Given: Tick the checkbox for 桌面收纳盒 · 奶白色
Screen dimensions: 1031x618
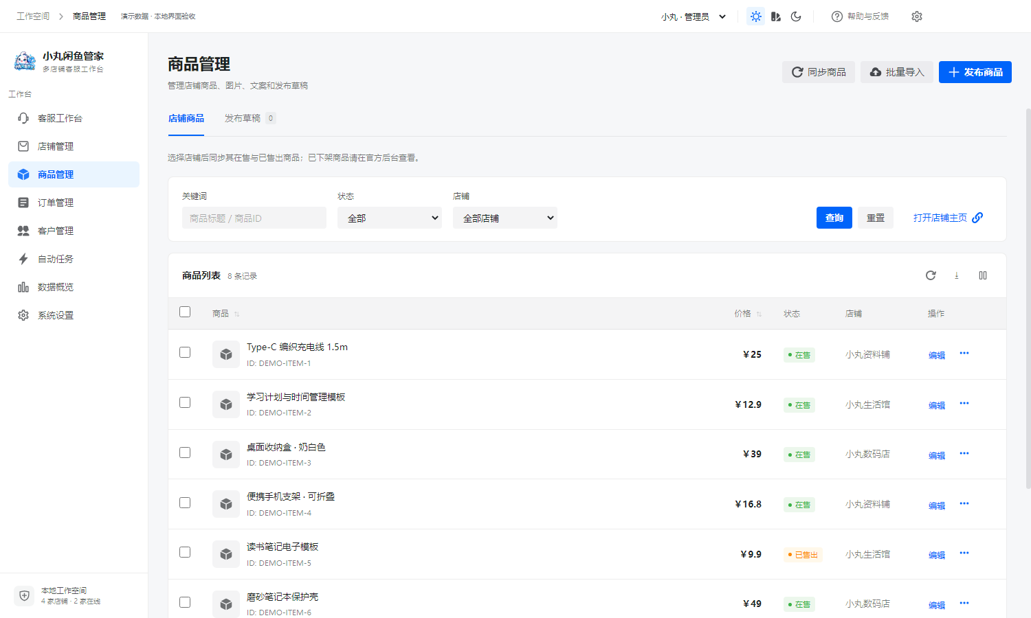Looking at the screenshot, I should [x=185, y=453].
